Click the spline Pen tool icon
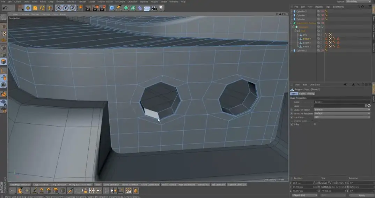The height and width of the screenshot is (198, 375). pos(119,8)
